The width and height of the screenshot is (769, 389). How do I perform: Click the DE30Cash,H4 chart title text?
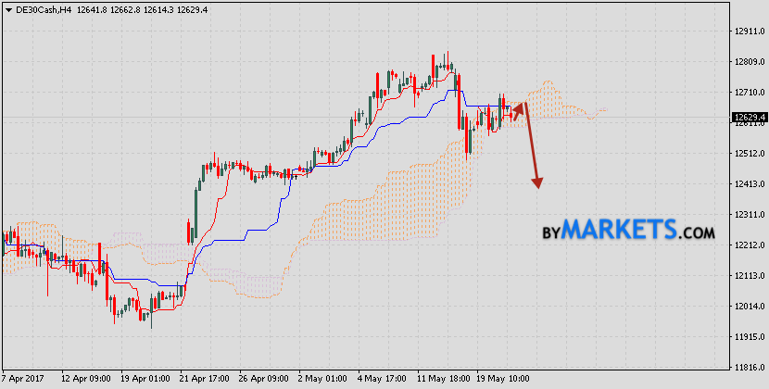pyautogui.click(x=40, y=8)
